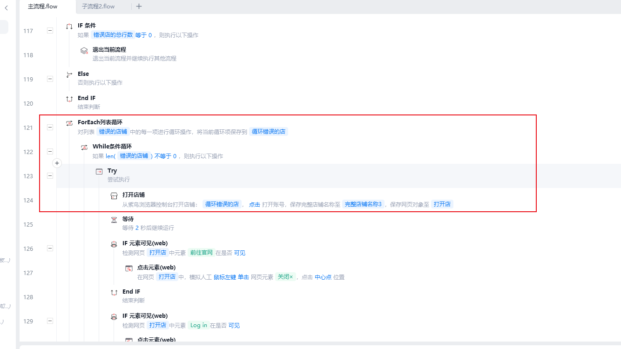621x349 pixels.
Task: Click the ForEach列表循环 loop icon
Action: coord(69,123)
